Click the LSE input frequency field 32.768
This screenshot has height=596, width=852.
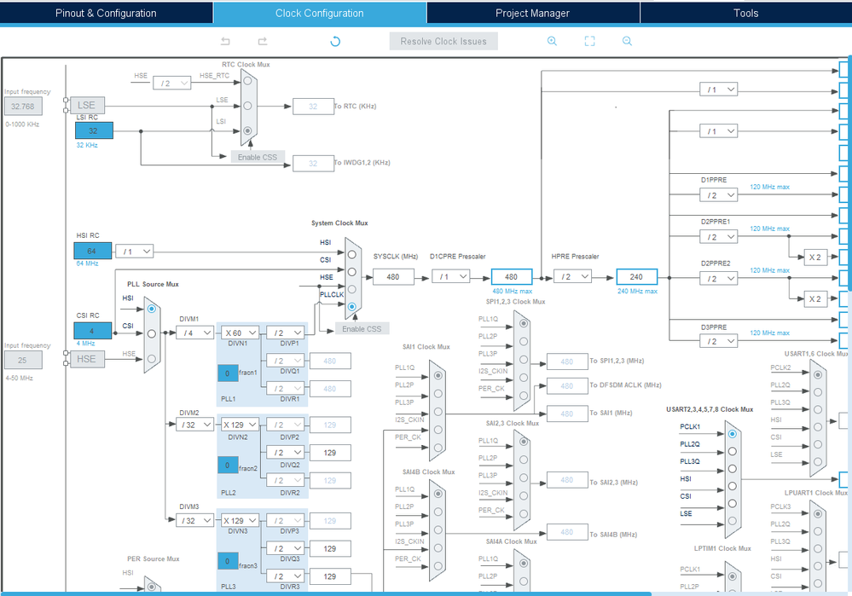pos(23,106)
